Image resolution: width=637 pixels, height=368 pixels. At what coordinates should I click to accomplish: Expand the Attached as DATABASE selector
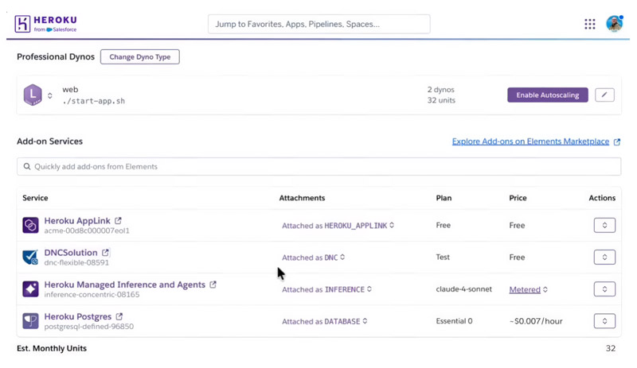point(366,321)
